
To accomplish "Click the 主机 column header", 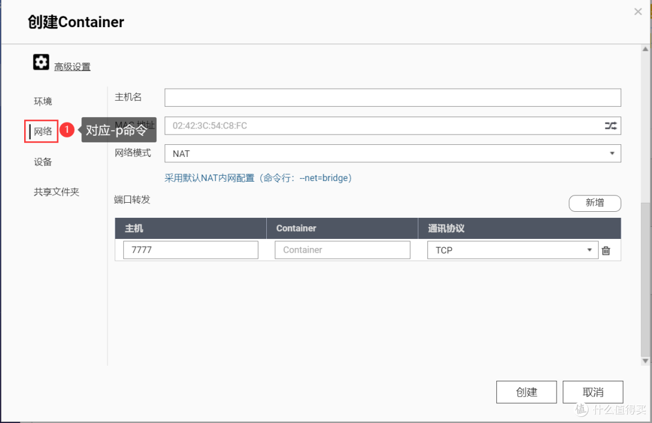I will 190,228.
